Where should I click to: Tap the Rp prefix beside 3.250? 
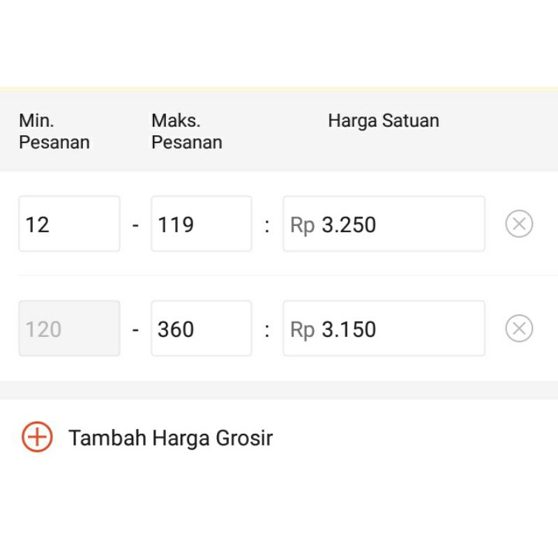[x=303, y=225]
